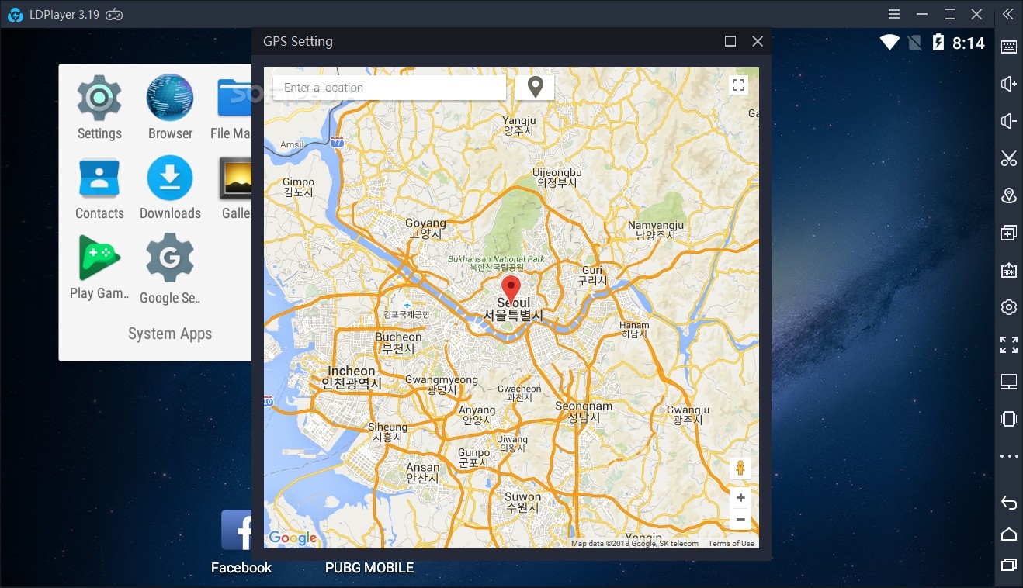Close the GPS Setting window
The image size is (1023, 588).
point(758,42)
